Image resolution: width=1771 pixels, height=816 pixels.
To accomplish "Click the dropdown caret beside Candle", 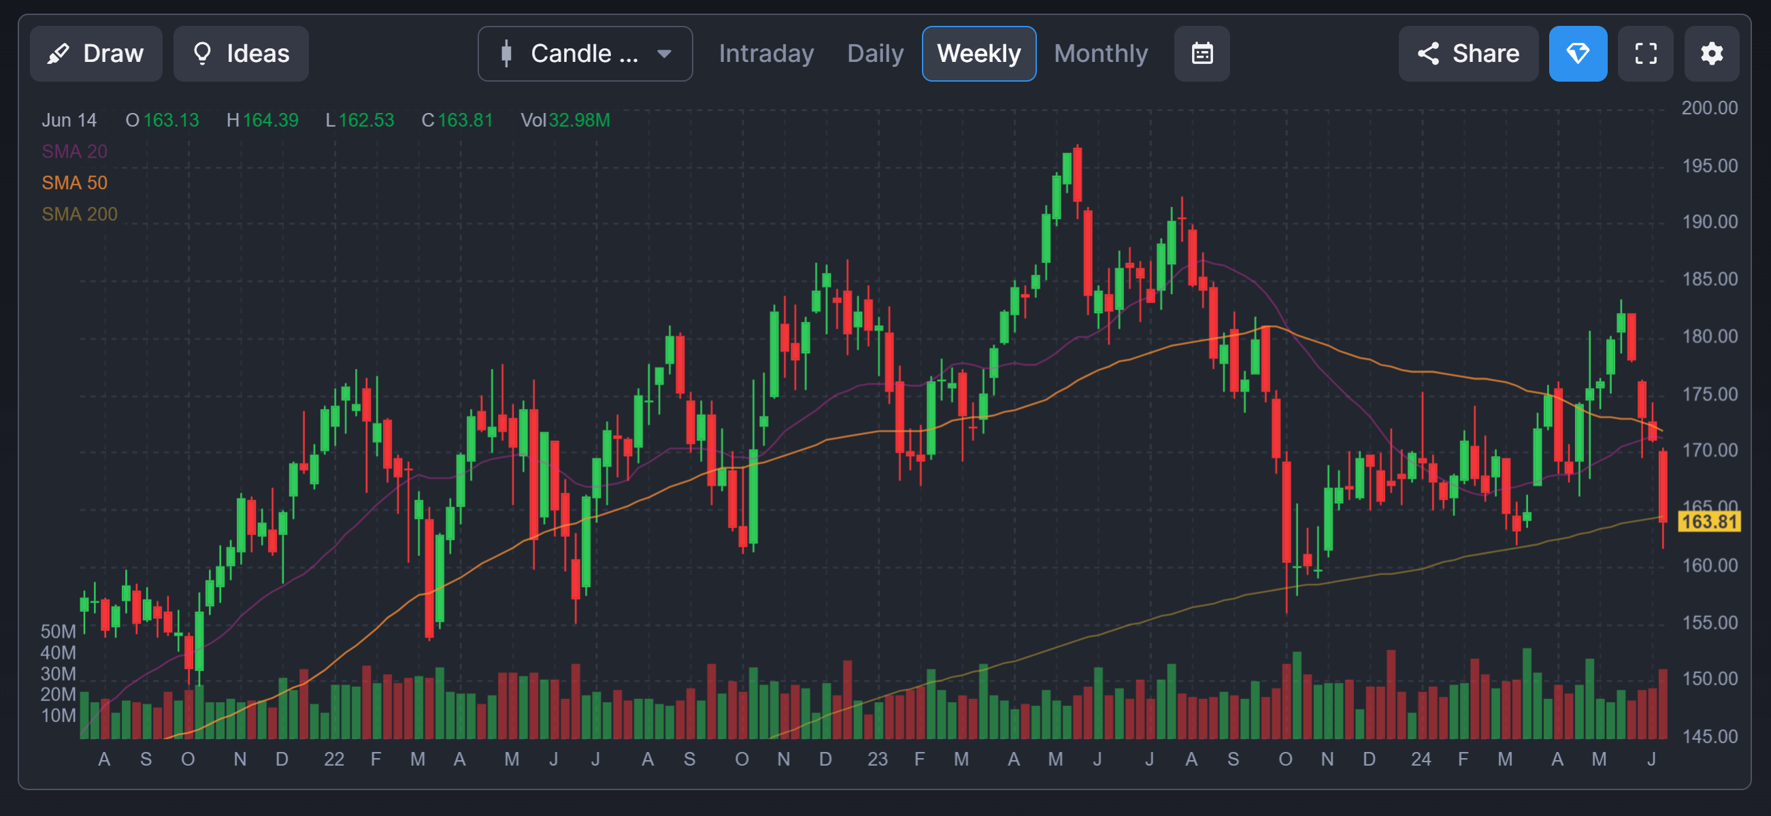I will click(x=663, y=54).
